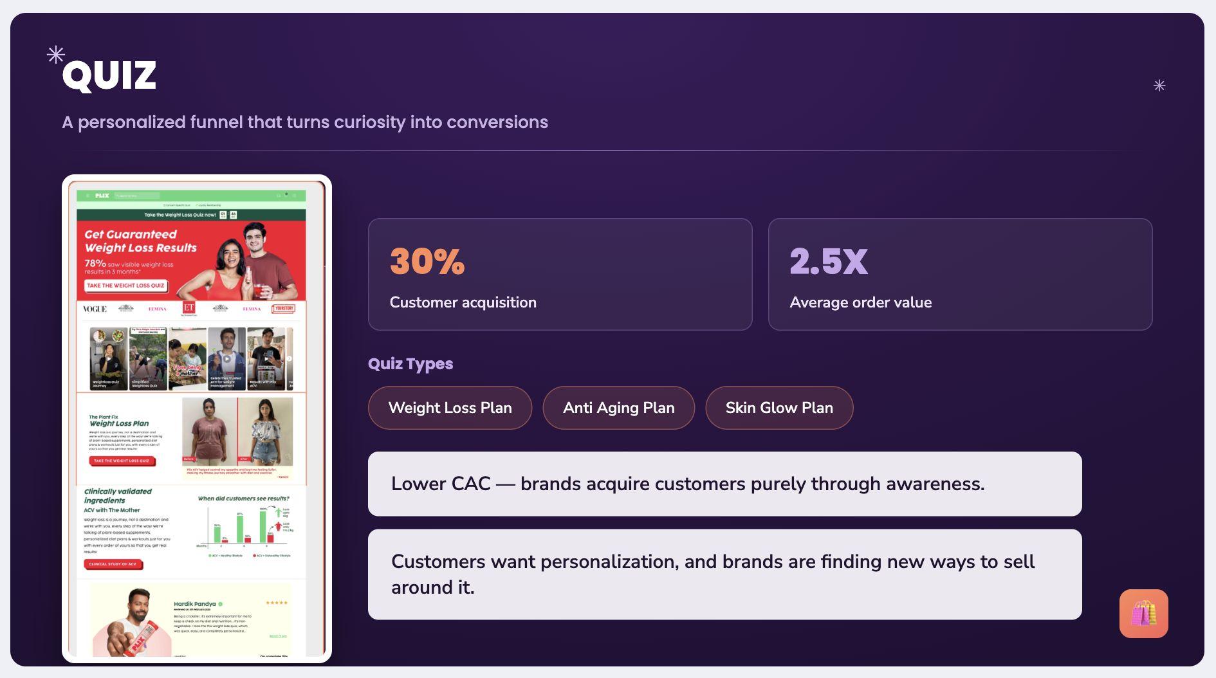Click the five-star rating on Hardik Pandya review
The width and height of the screenshot is (1216, 678).
click(277, 603)
